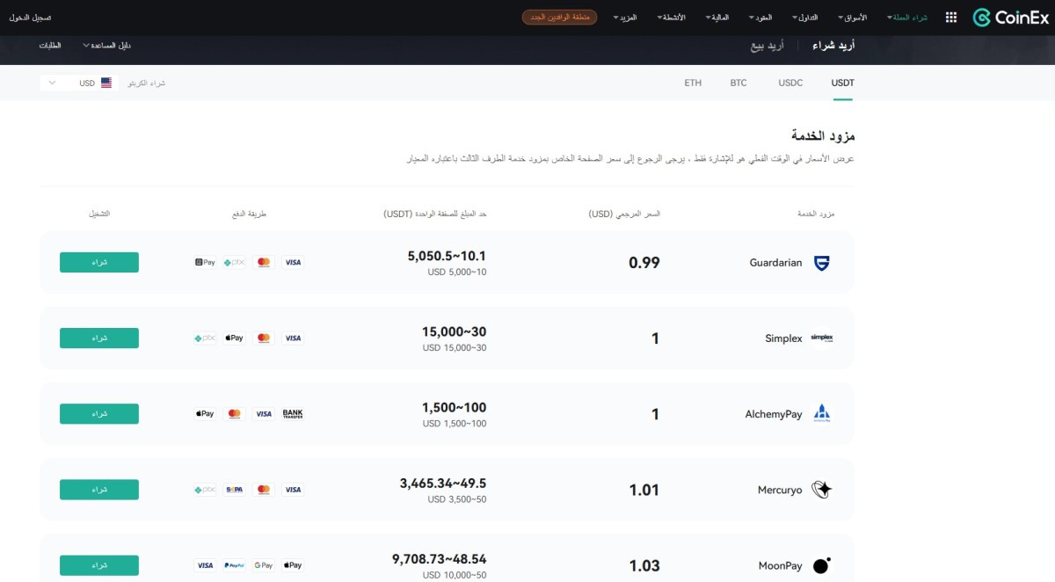Click limit text 3,465.34~49.5
This screenshot has width=1055, height=582.
443,483
